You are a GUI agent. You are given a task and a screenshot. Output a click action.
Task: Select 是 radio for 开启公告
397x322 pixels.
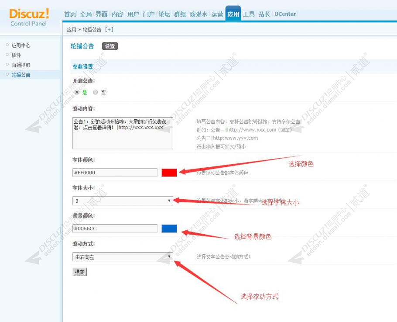click(x=77, y=92)
